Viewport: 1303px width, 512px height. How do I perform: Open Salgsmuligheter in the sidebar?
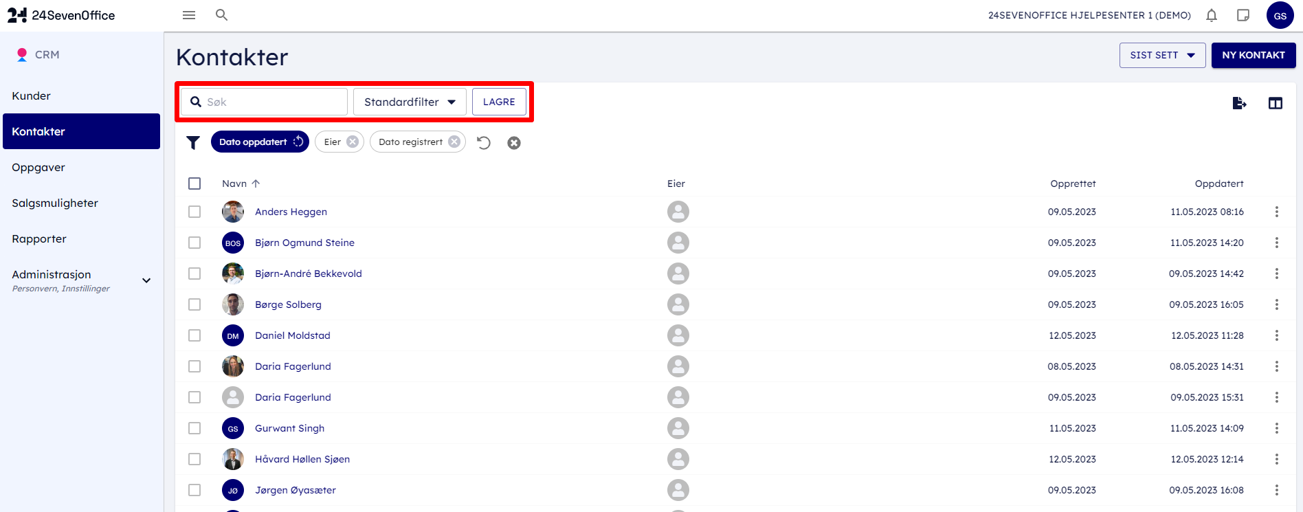click(55, 203)
